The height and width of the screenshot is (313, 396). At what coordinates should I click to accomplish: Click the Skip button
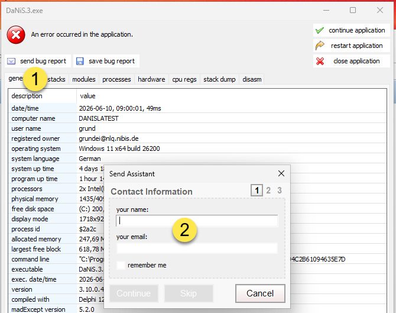tap(189, 293)
